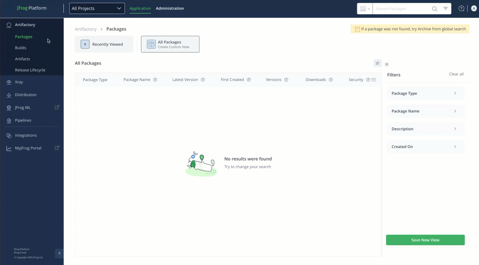Open advanced search filter icon

click(446, 9)
